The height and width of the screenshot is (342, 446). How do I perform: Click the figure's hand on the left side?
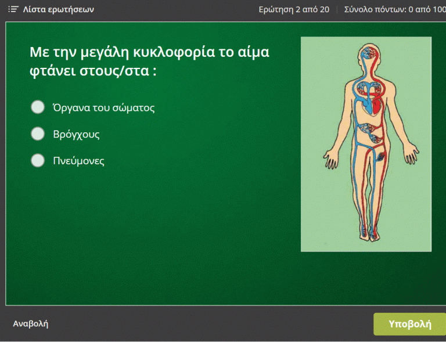(331, 158)
